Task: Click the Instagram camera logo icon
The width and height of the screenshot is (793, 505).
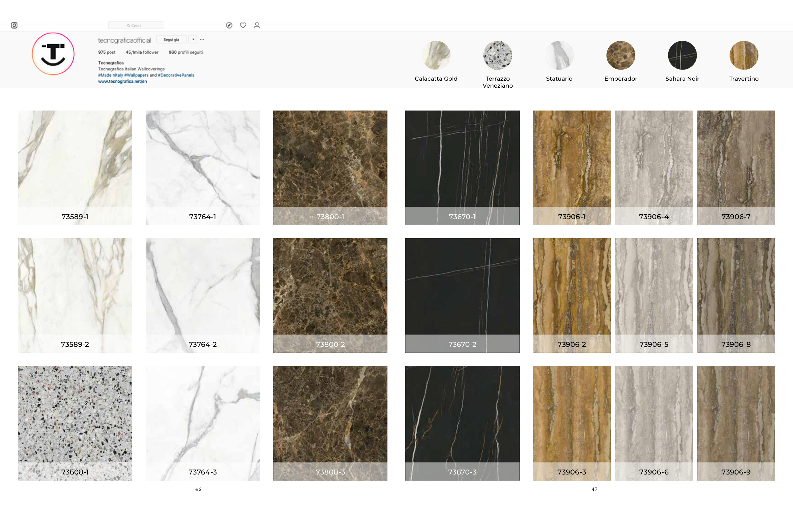Action: [x=14, y=25]
